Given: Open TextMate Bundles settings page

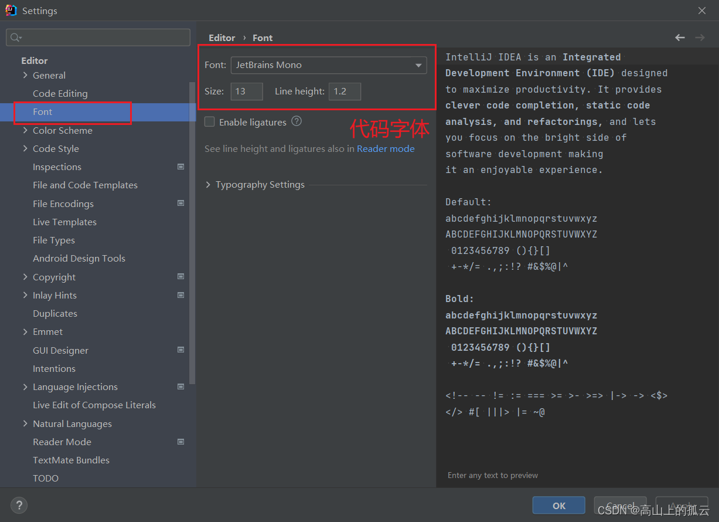Looking at the screenshot, I should 71,460.
